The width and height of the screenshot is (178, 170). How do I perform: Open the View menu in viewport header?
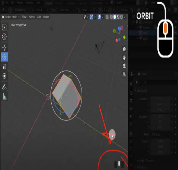pos(24,17)
